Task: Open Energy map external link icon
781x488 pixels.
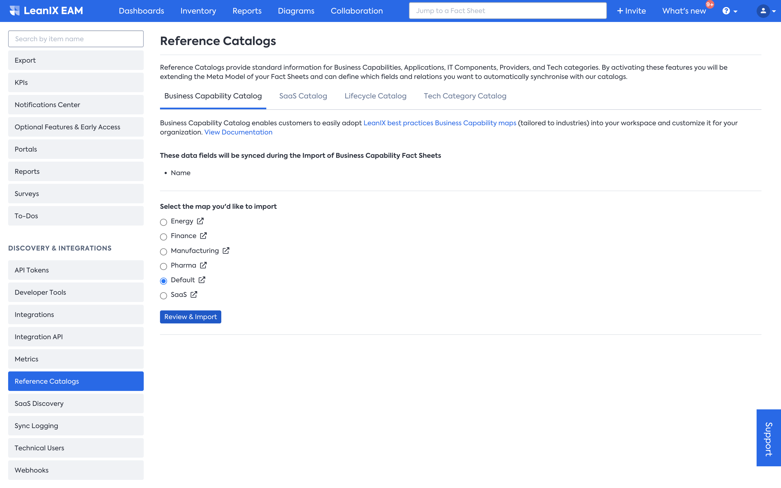Action: click(200, 221)
